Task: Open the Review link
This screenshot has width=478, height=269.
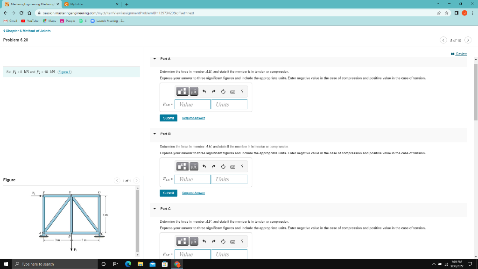Action: [x=459, y=54]
